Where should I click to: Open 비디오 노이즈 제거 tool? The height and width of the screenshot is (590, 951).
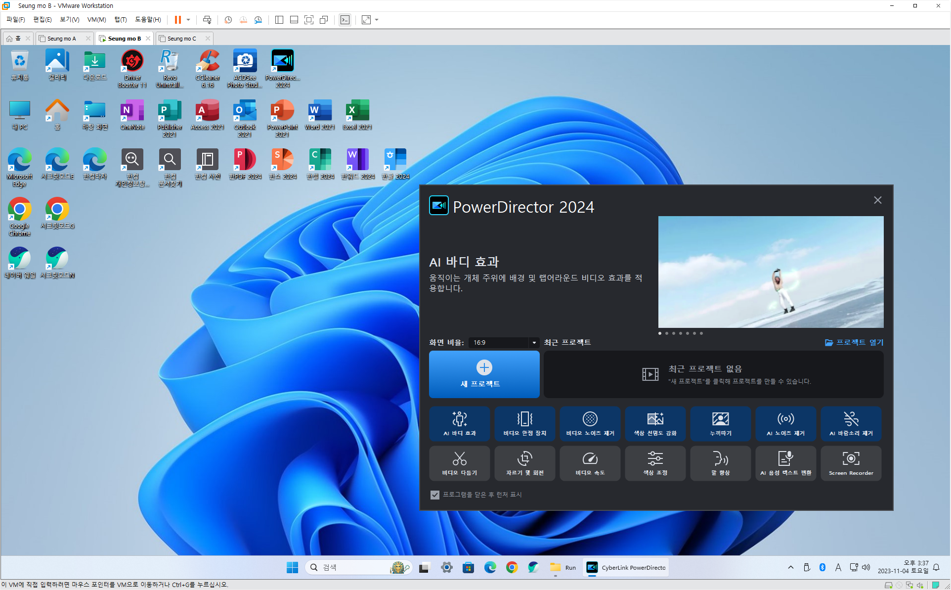coord(590,424)
